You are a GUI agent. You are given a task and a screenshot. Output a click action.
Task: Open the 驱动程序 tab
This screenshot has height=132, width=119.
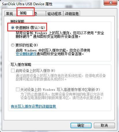pyautogui.click(x=54, y=14)
